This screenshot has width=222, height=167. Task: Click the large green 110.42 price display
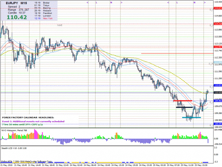17,17
